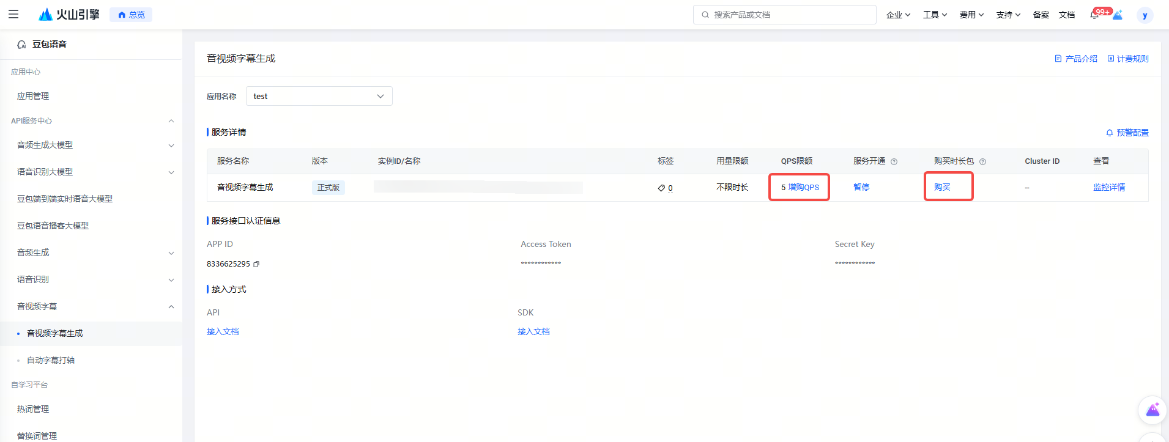
Task: Click the tag icon in the 标签 column
Action: click(661, 188)
